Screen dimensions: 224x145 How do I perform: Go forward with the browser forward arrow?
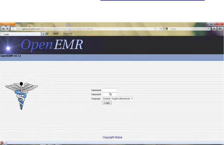[x=8, y=29]
